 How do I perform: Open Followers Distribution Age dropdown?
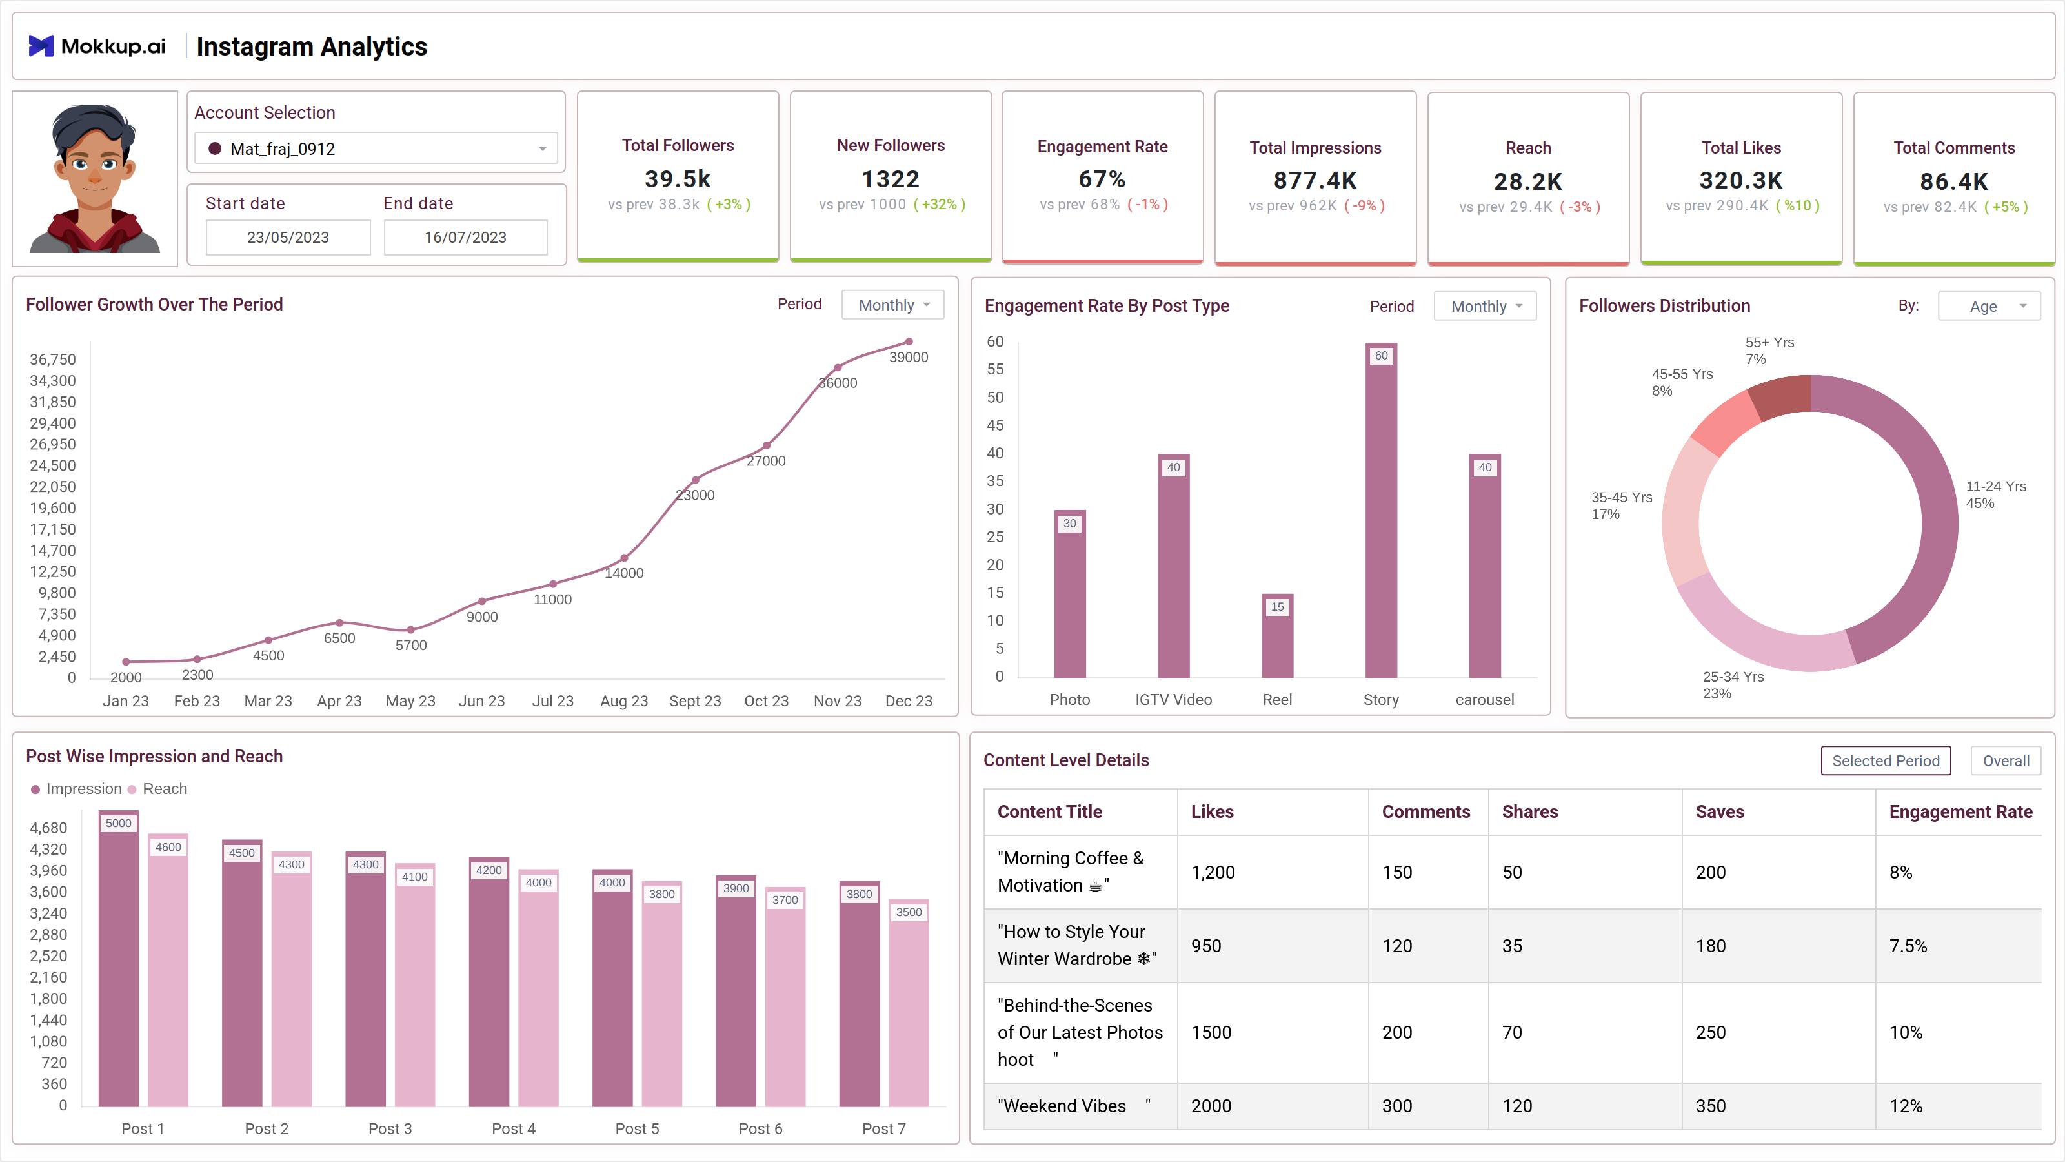(x=1989, y=307)
